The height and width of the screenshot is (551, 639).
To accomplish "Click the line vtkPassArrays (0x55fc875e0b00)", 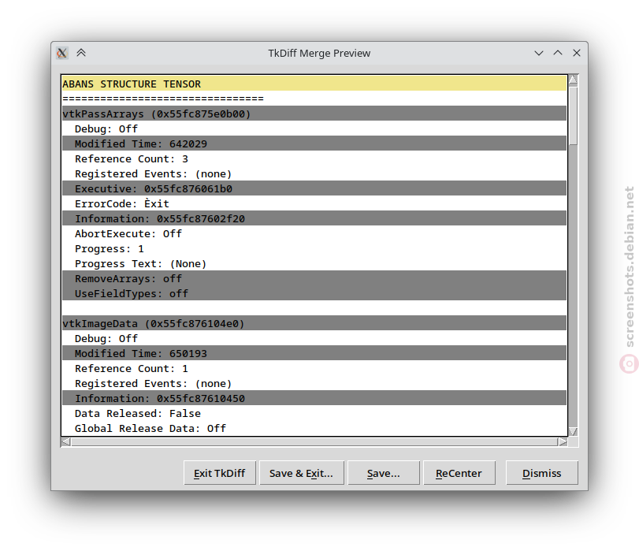I will point(314,114).
